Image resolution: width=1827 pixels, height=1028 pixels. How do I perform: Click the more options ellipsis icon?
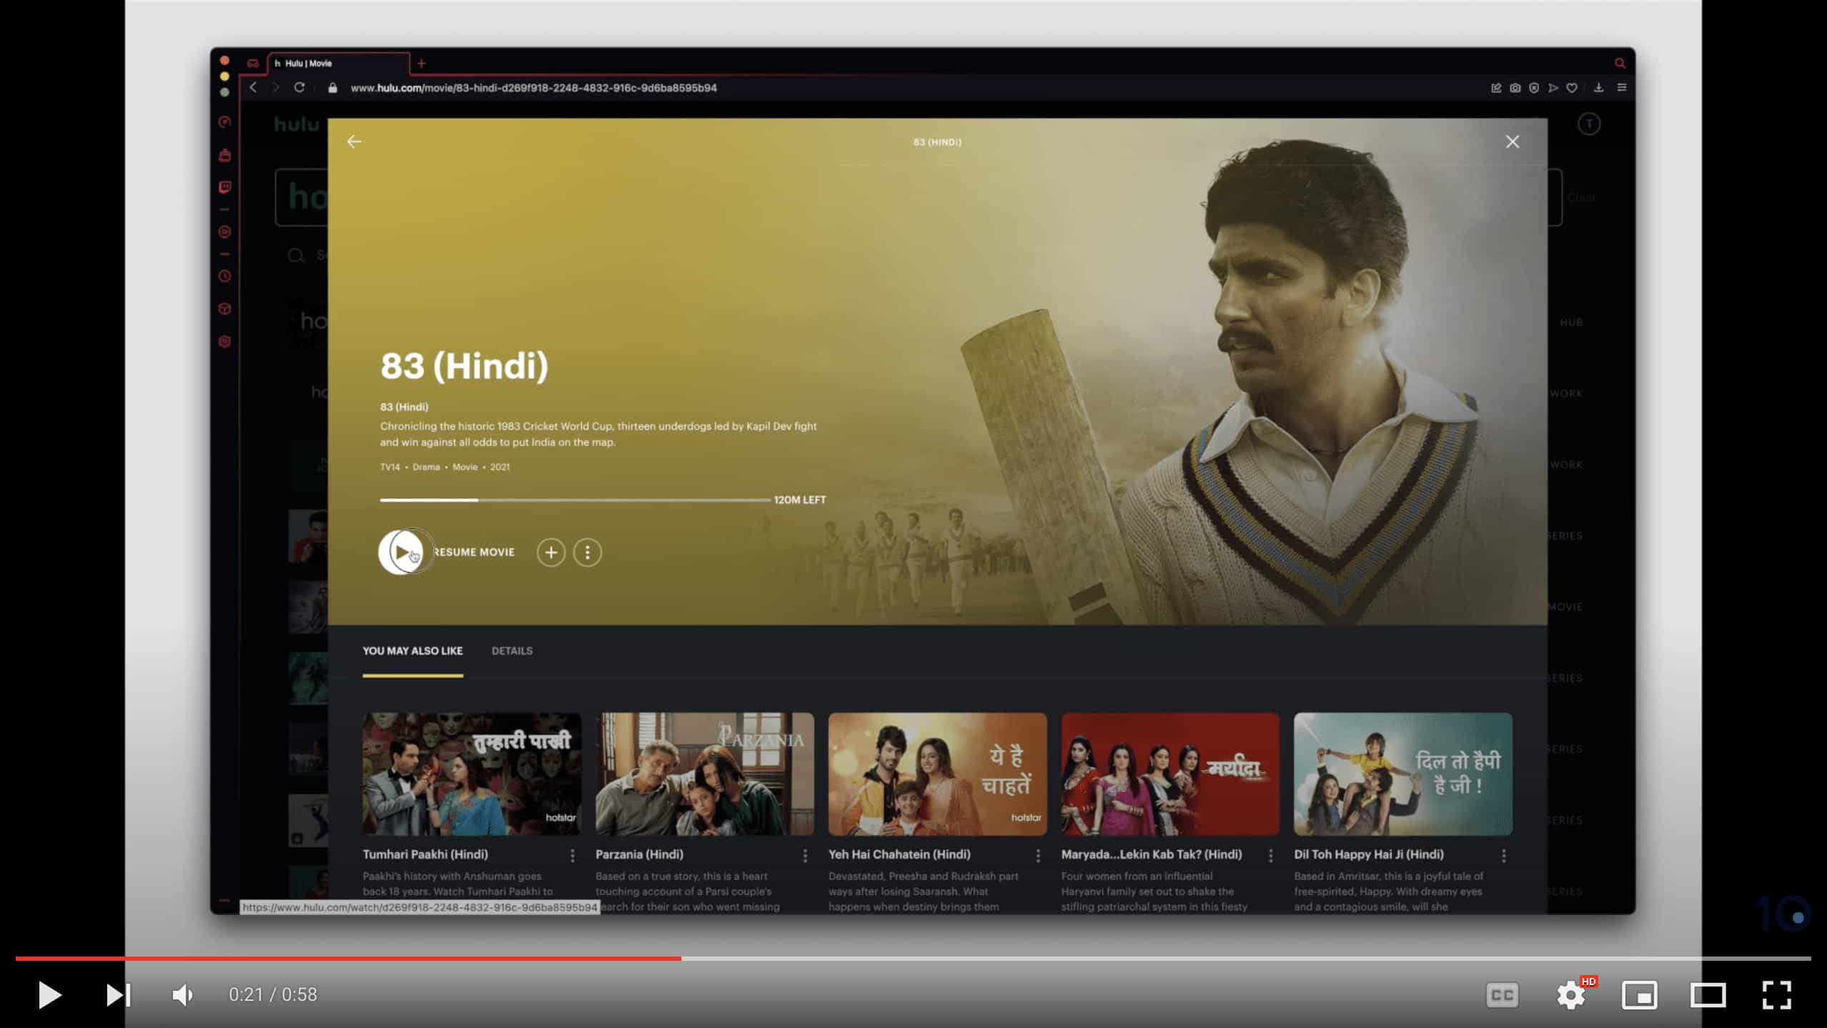[586, 553]
